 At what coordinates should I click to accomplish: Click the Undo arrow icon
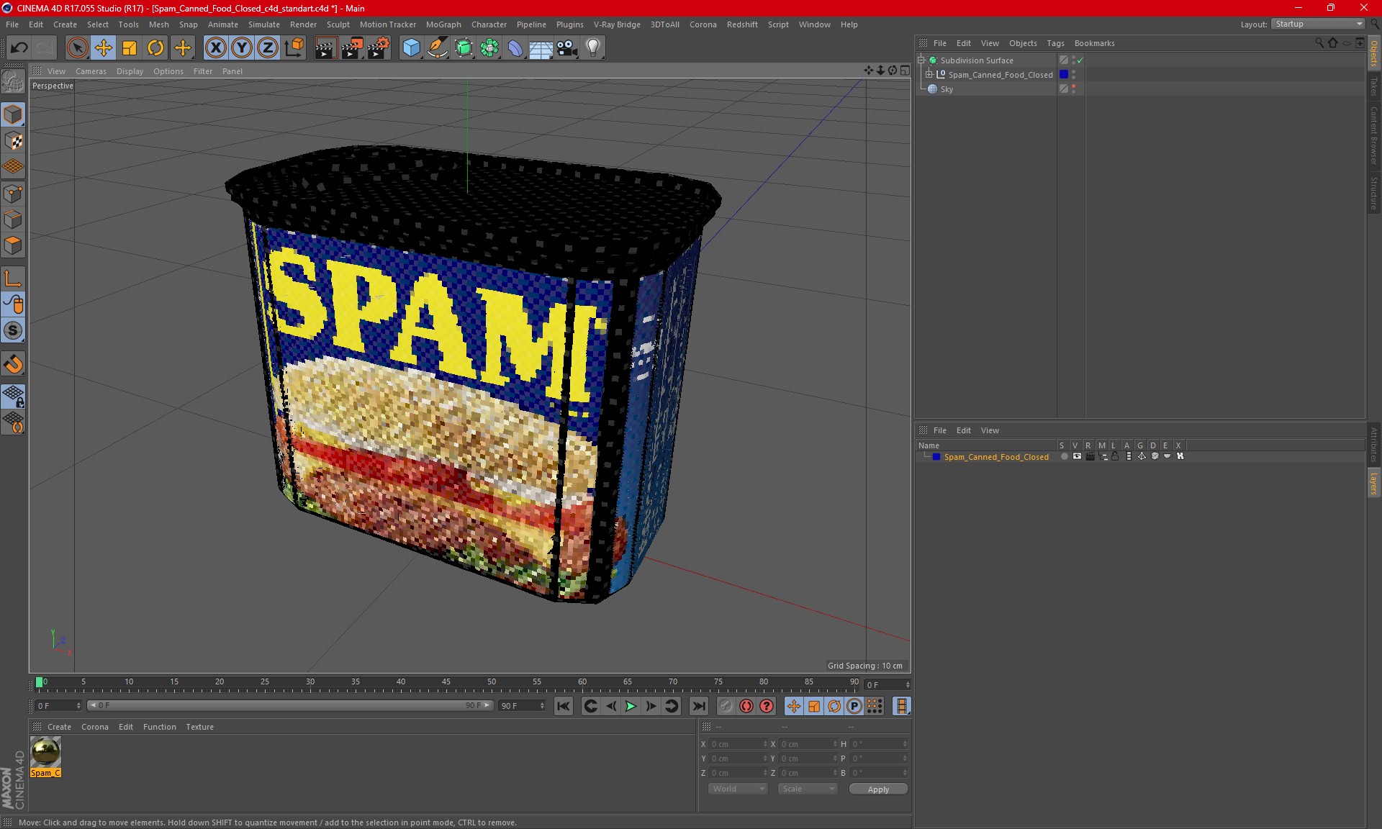19,48
